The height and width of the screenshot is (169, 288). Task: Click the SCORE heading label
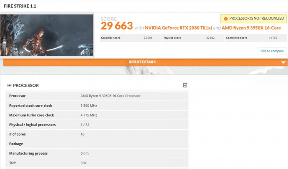coord(109,19)
